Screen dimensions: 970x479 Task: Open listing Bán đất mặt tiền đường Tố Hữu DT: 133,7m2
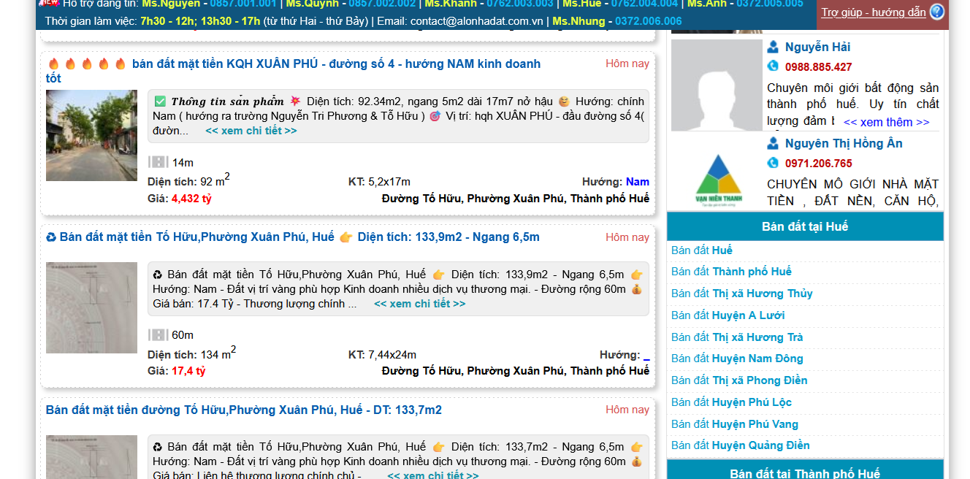[x=243, y=410]
